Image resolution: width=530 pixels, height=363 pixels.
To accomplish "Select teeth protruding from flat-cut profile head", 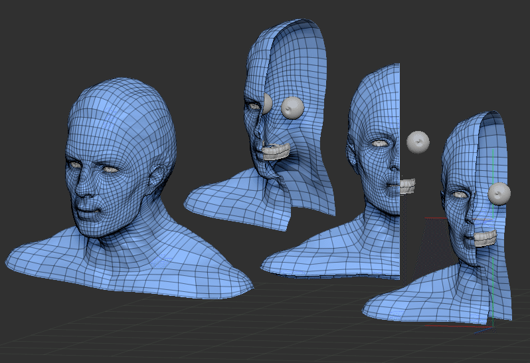I will [x=408, y=186].
